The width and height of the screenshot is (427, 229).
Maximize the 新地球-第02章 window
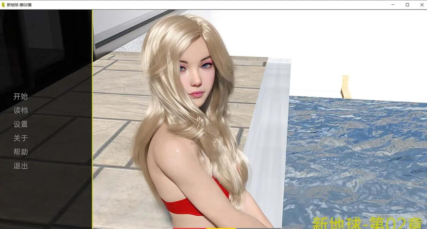407,5
